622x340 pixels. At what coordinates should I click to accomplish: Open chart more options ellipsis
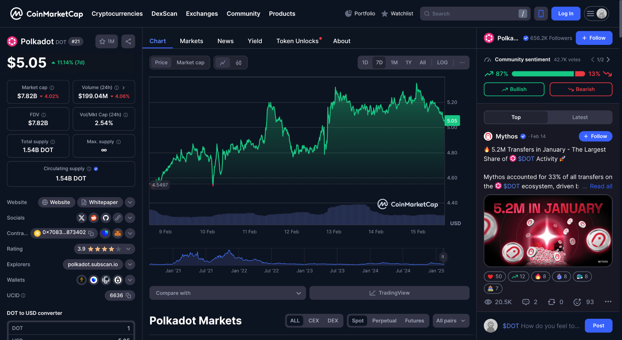[x=462, y=62]
